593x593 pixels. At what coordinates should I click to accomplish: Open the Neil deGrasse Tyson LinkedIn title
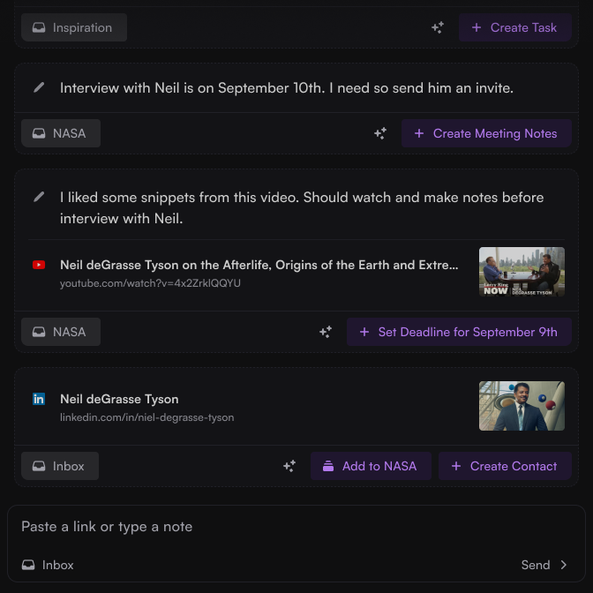(119, 399)
